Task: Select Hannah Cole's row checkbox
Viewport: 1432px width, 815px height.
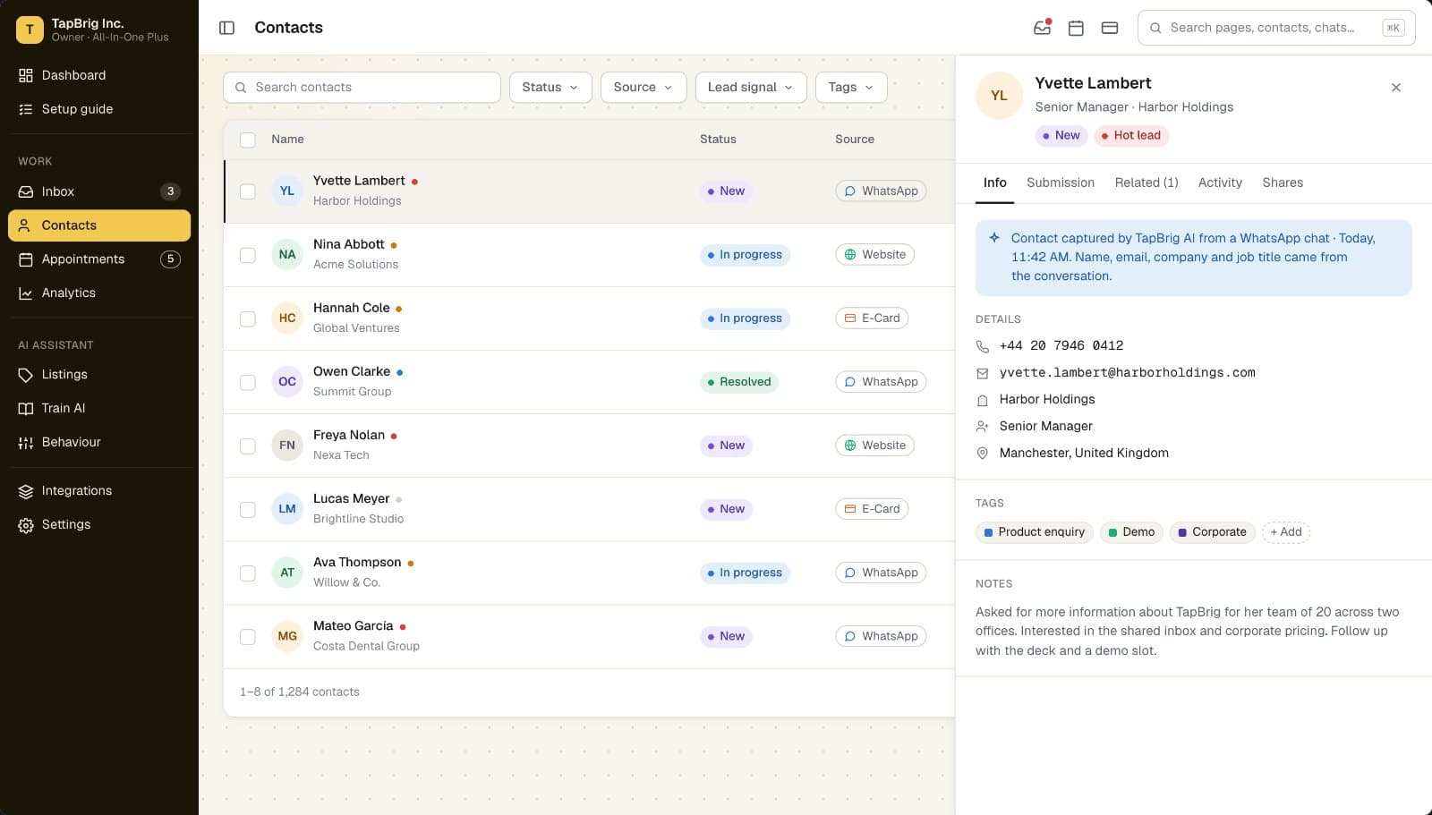Action: click(248, 318)
